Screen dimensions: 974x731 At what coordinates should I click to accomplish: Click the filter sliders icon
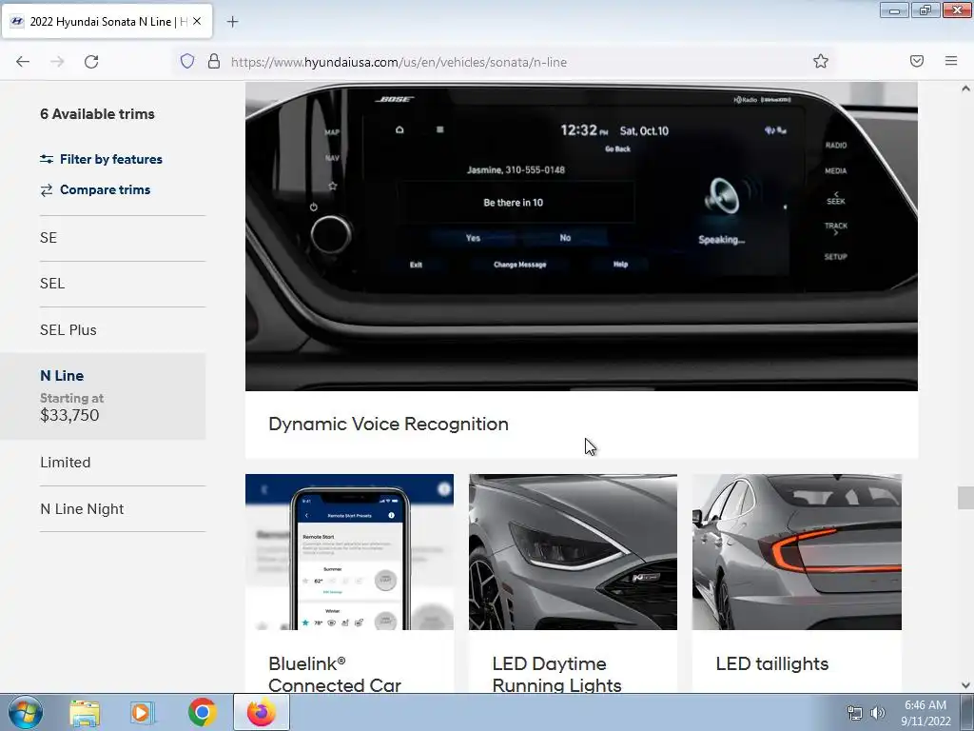[x=47, y=159]
